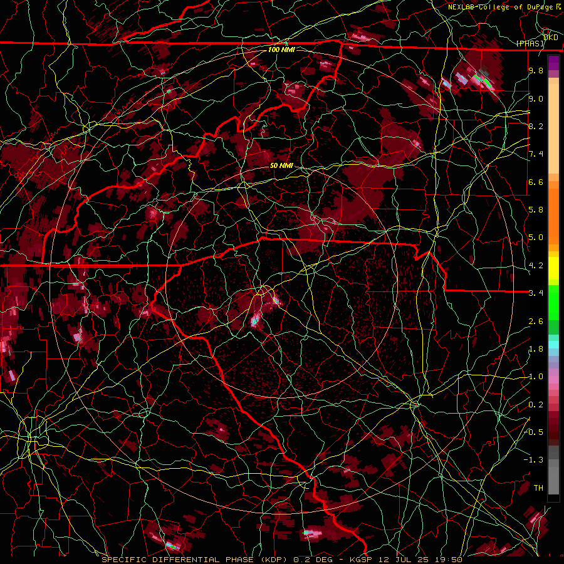
Task: Click the 3.4 scale value
Action: pyautogui.click(x=536, y=293)
